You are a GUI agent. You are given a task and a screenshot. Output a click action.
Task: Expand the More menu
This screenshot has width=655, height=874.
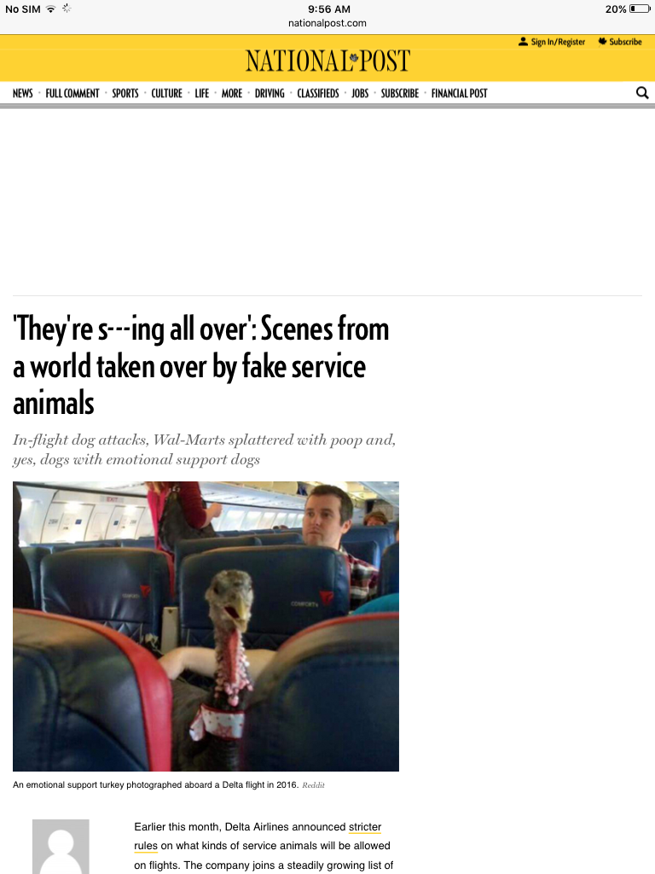tap(232, 93)
